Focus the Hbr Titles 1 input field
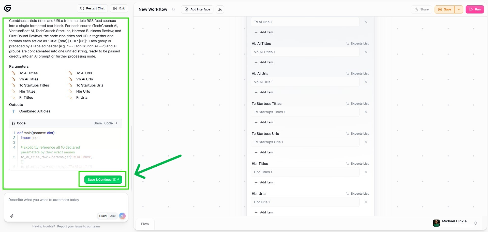 tap(305, 172)
